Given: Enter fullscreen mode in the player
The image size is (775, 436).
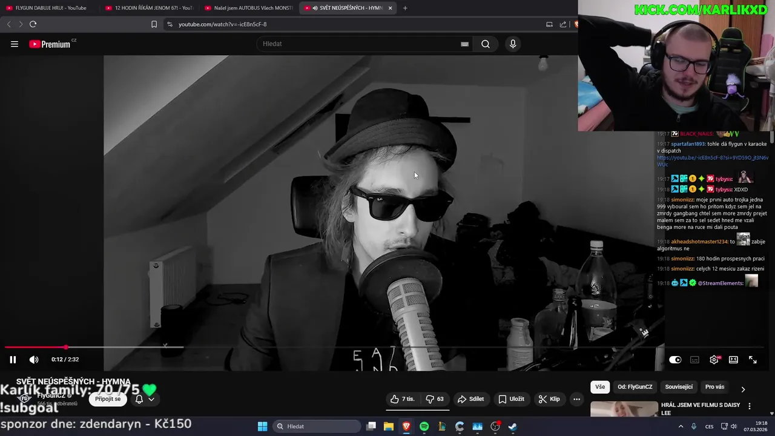Looking at the screenshot, I should [753, 360].
